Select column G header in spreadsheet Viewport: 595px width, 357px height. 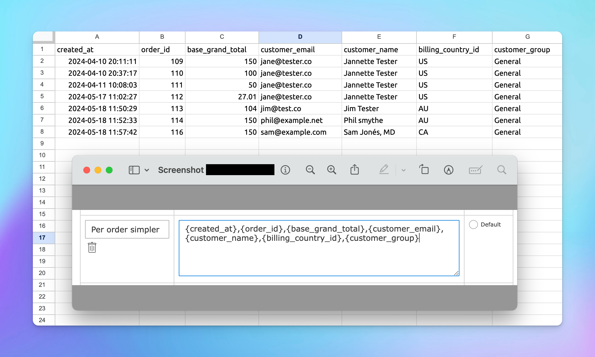point(528,37)
